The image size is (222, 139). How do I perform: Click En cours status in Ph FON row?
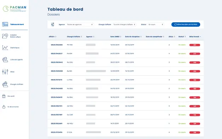pyautogui.click(x=182, y=45)
